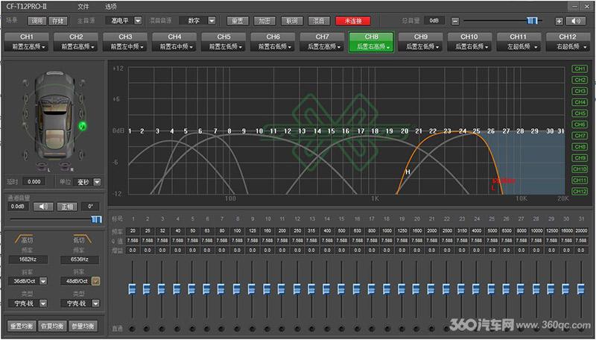The image size is (596, 340).
Task: Open the CH11 左超低频 speaker type dropdown
Action: (519, 47)
